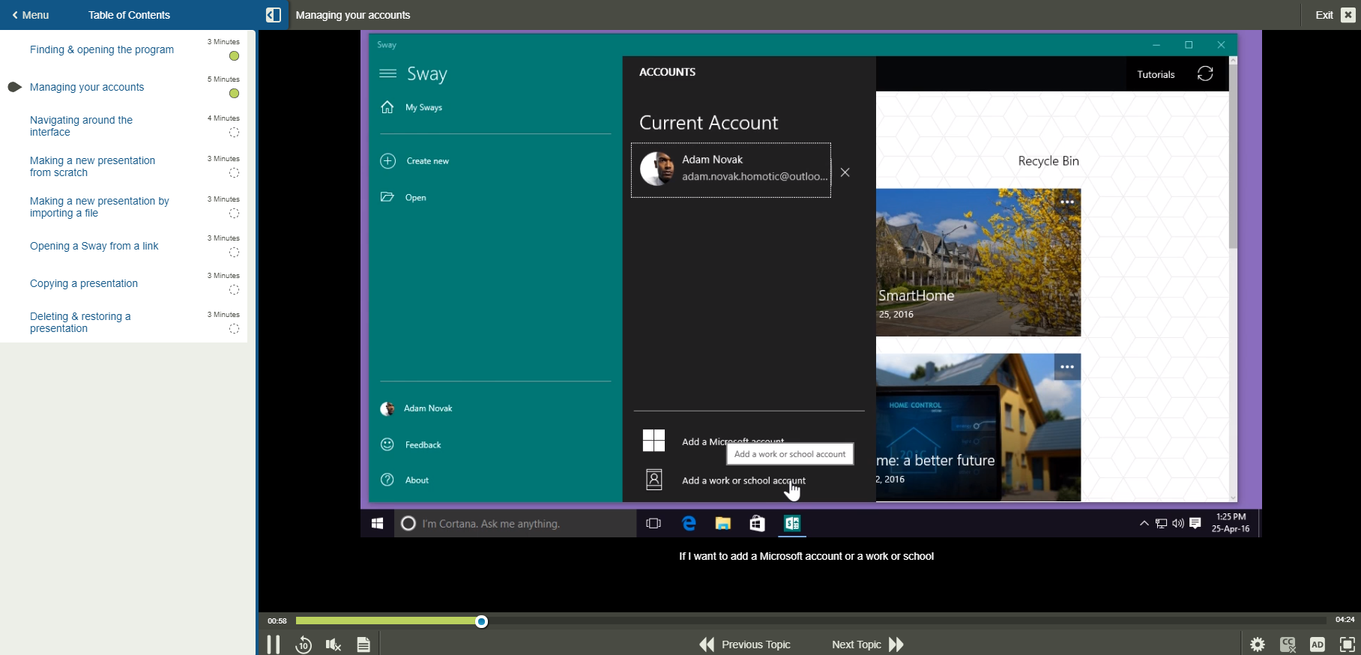
Task: Open the transcript notes icon
Action: [x=363, y=645]
